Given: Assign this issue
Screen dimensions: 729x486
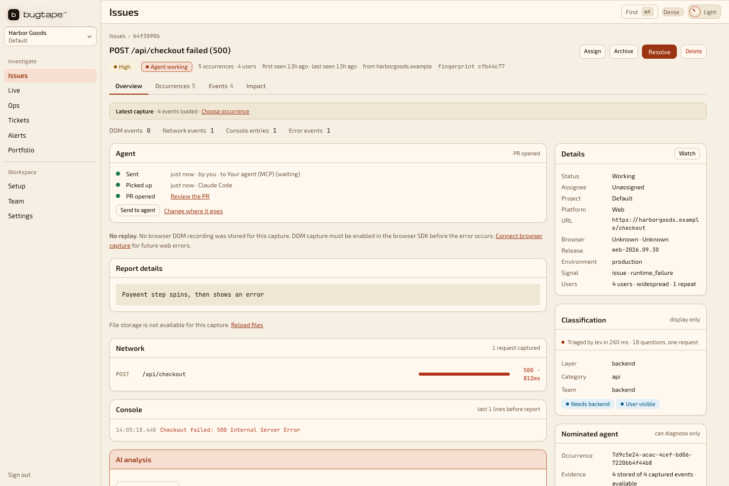Looking at the screenshot, I should click(592, 52).
